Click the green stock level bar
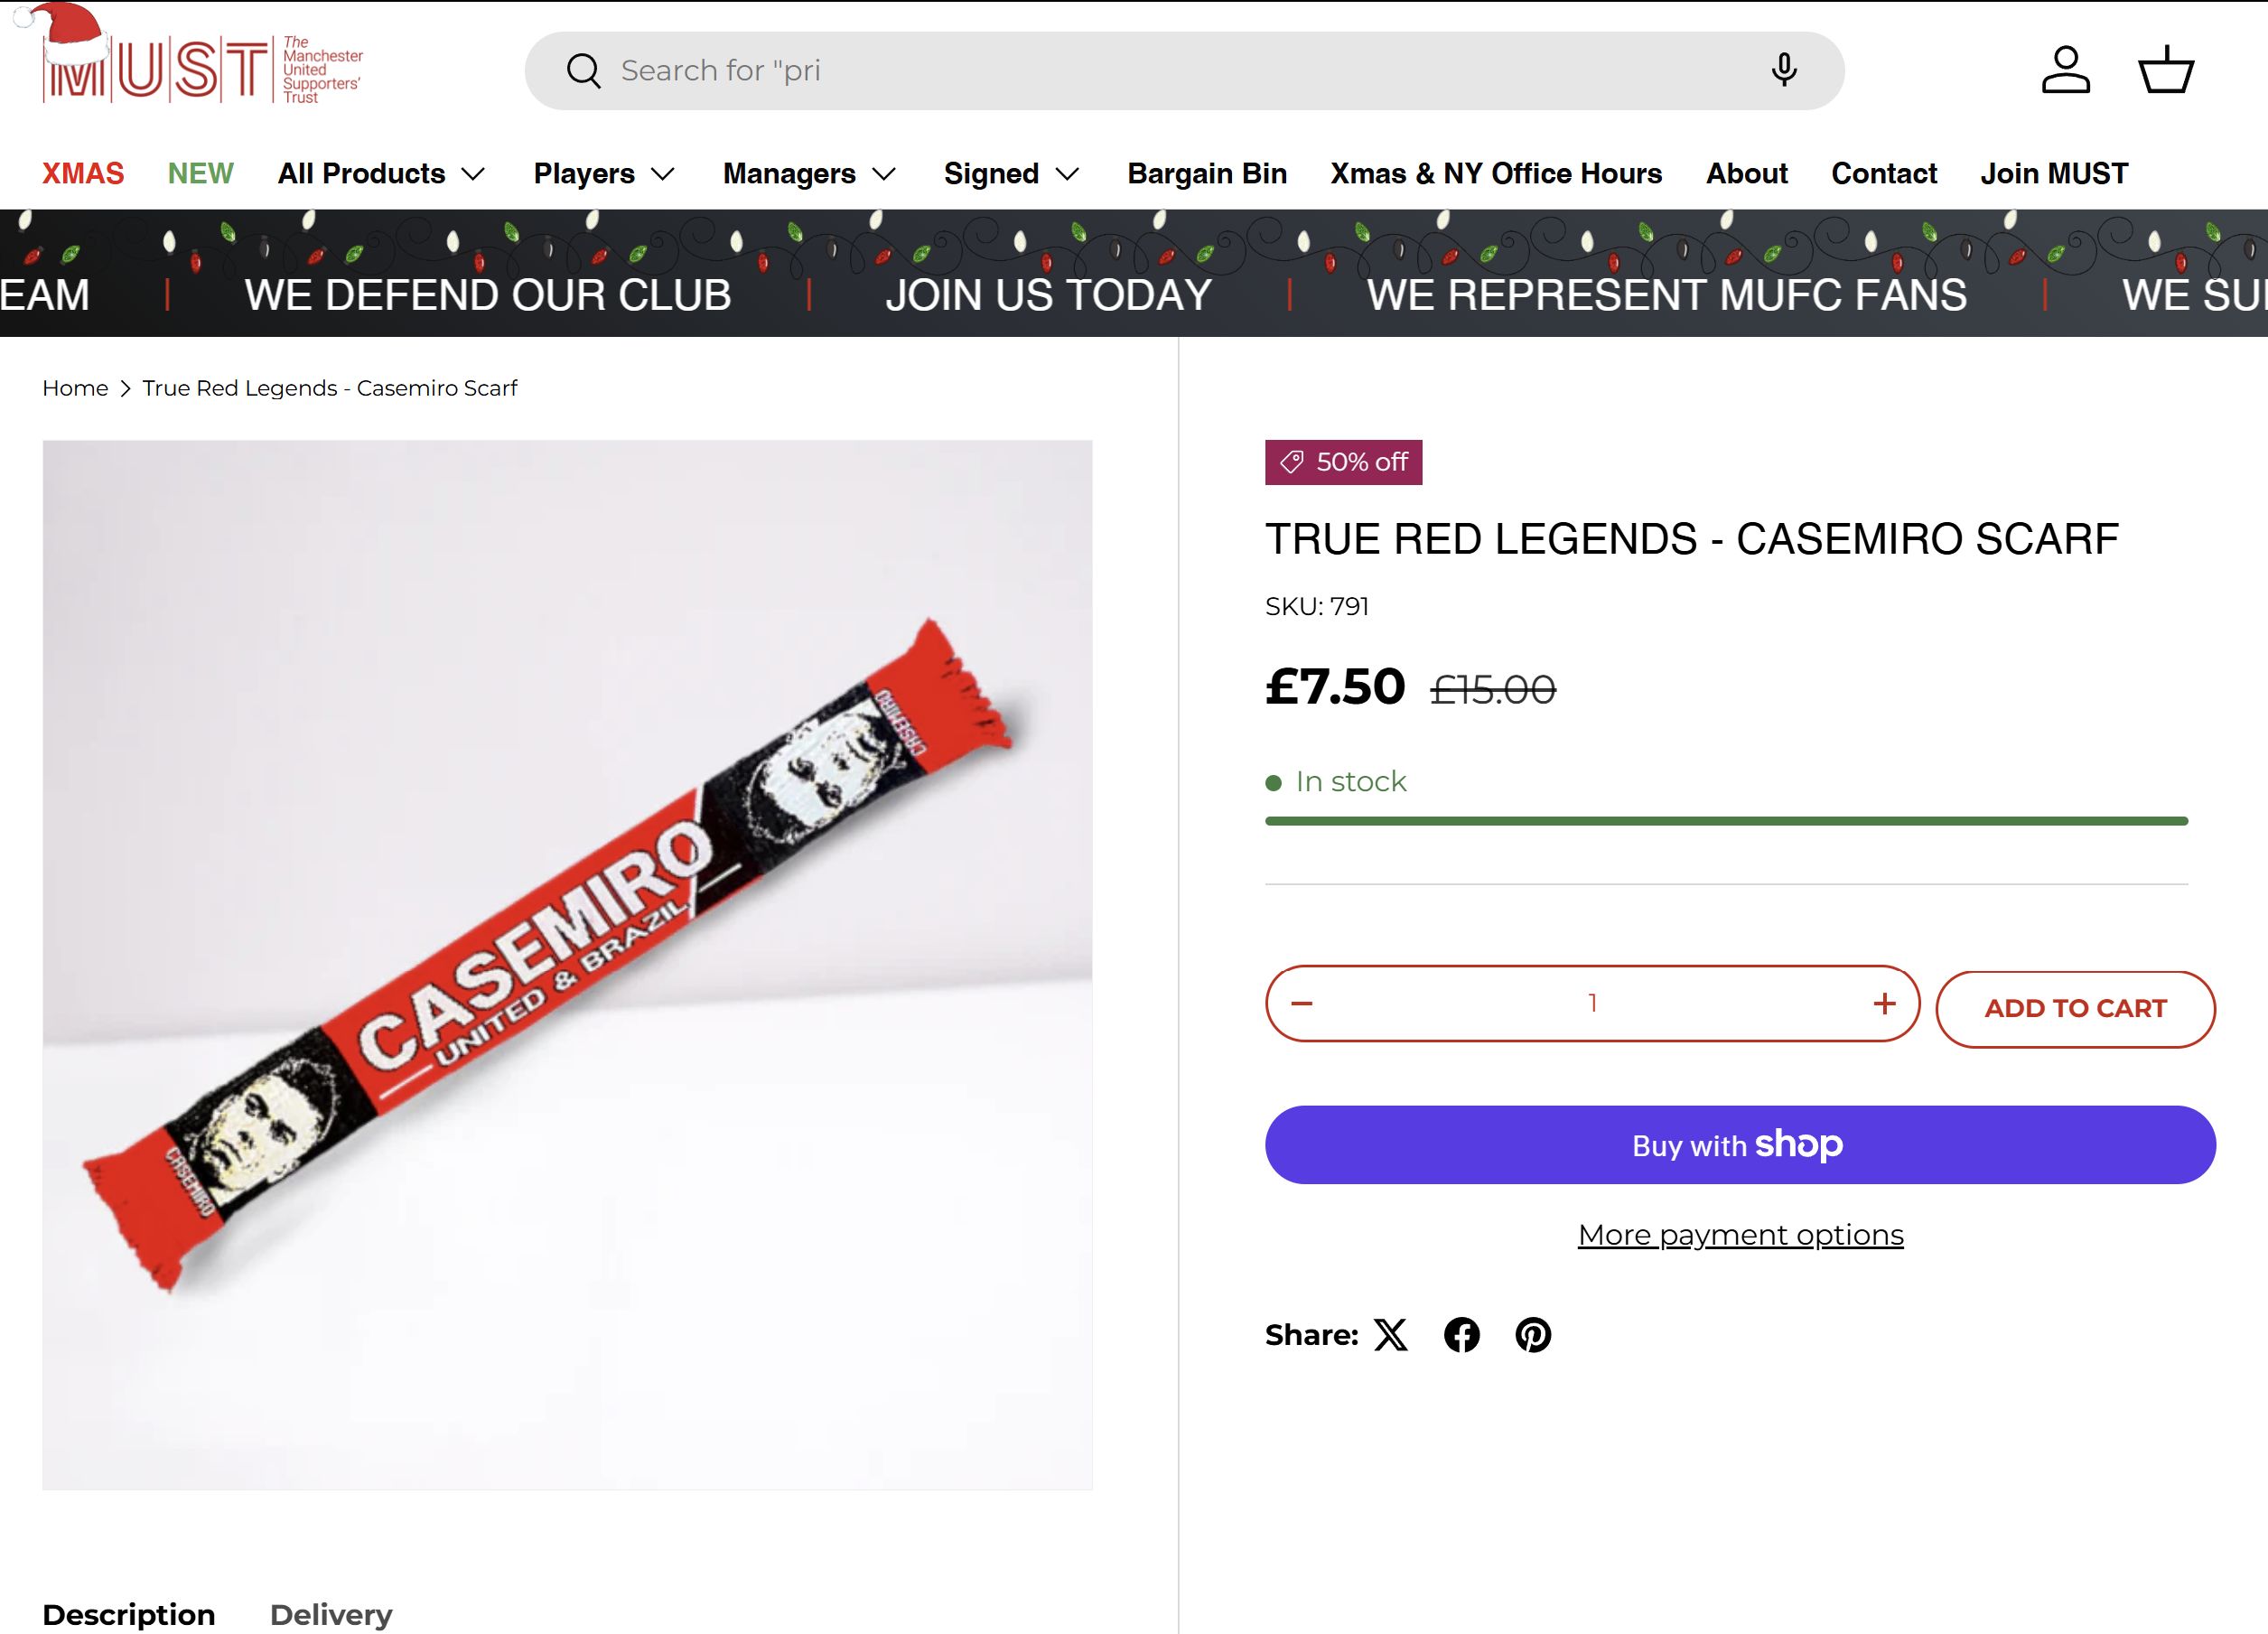 click(1726, 821)
